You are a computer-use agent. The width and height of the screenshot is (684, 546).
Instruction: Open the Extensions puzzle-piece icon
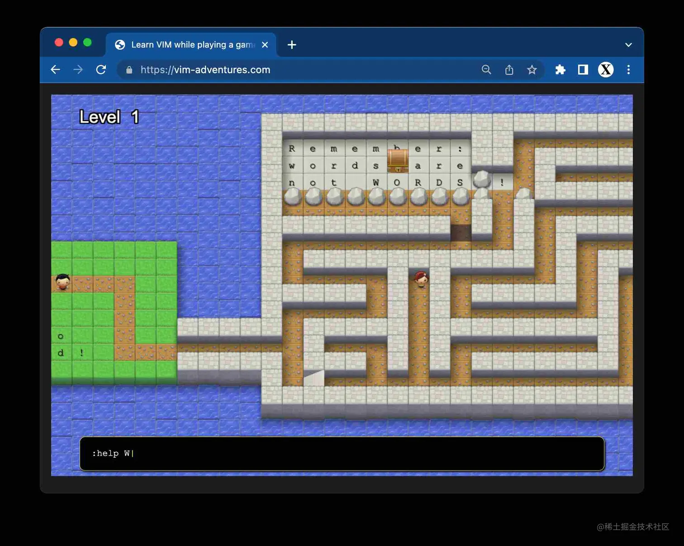coord(560,70)
